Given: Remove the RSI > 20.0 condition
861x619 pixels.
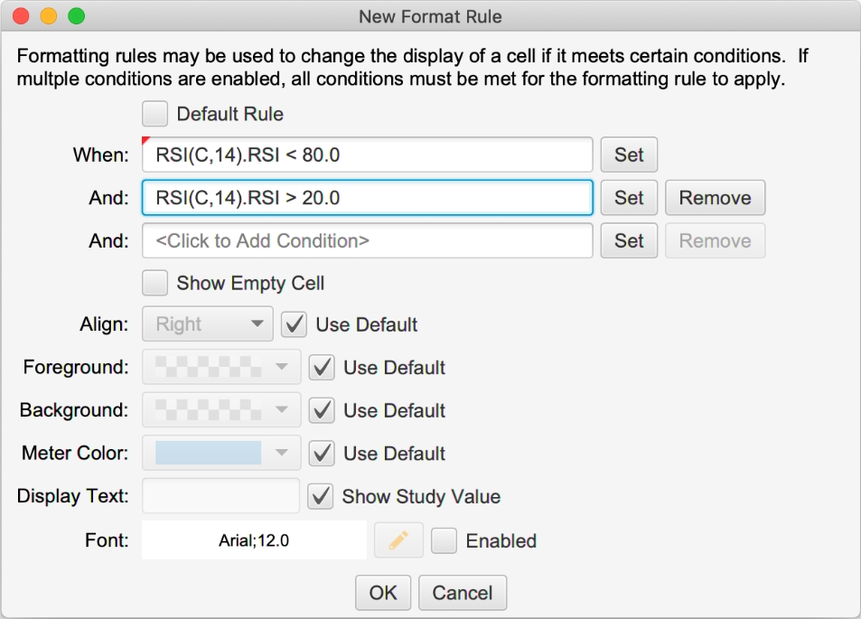Looking at the screenshot, I should (715, 198).
